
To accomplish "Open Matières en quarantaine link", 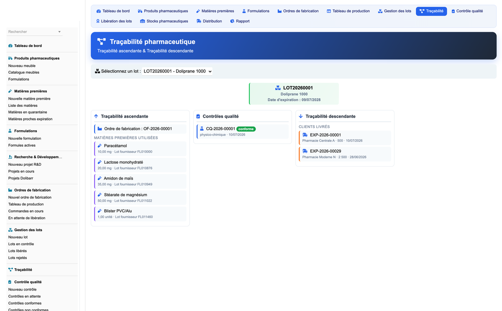I will (28, 112).
